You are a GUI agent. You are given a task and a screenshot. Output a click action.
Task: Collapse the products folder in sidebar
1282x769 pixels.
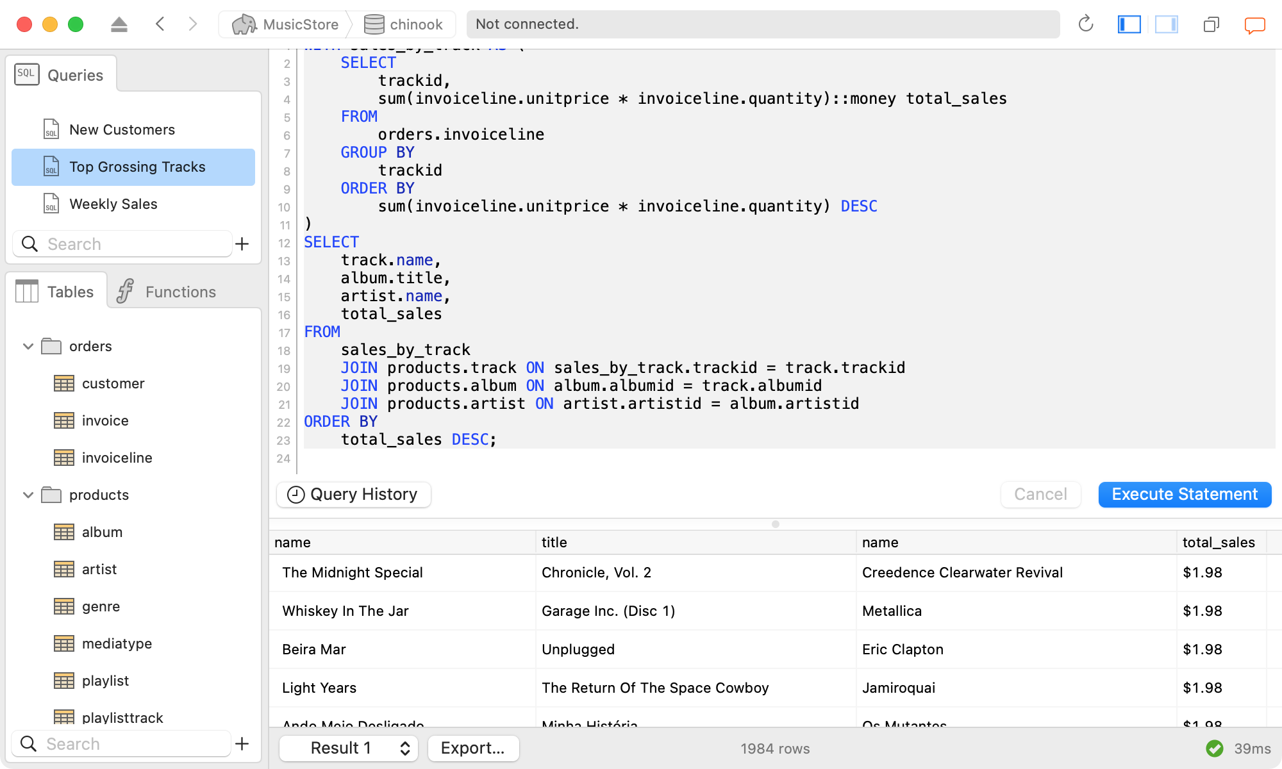pyautogui.click(x=26, y=494)
